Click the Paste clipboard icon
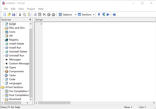This screenshot has height=109, width=156. point(29,14)
